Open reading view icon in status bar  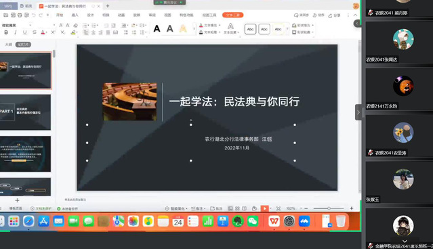coord(245,208)
